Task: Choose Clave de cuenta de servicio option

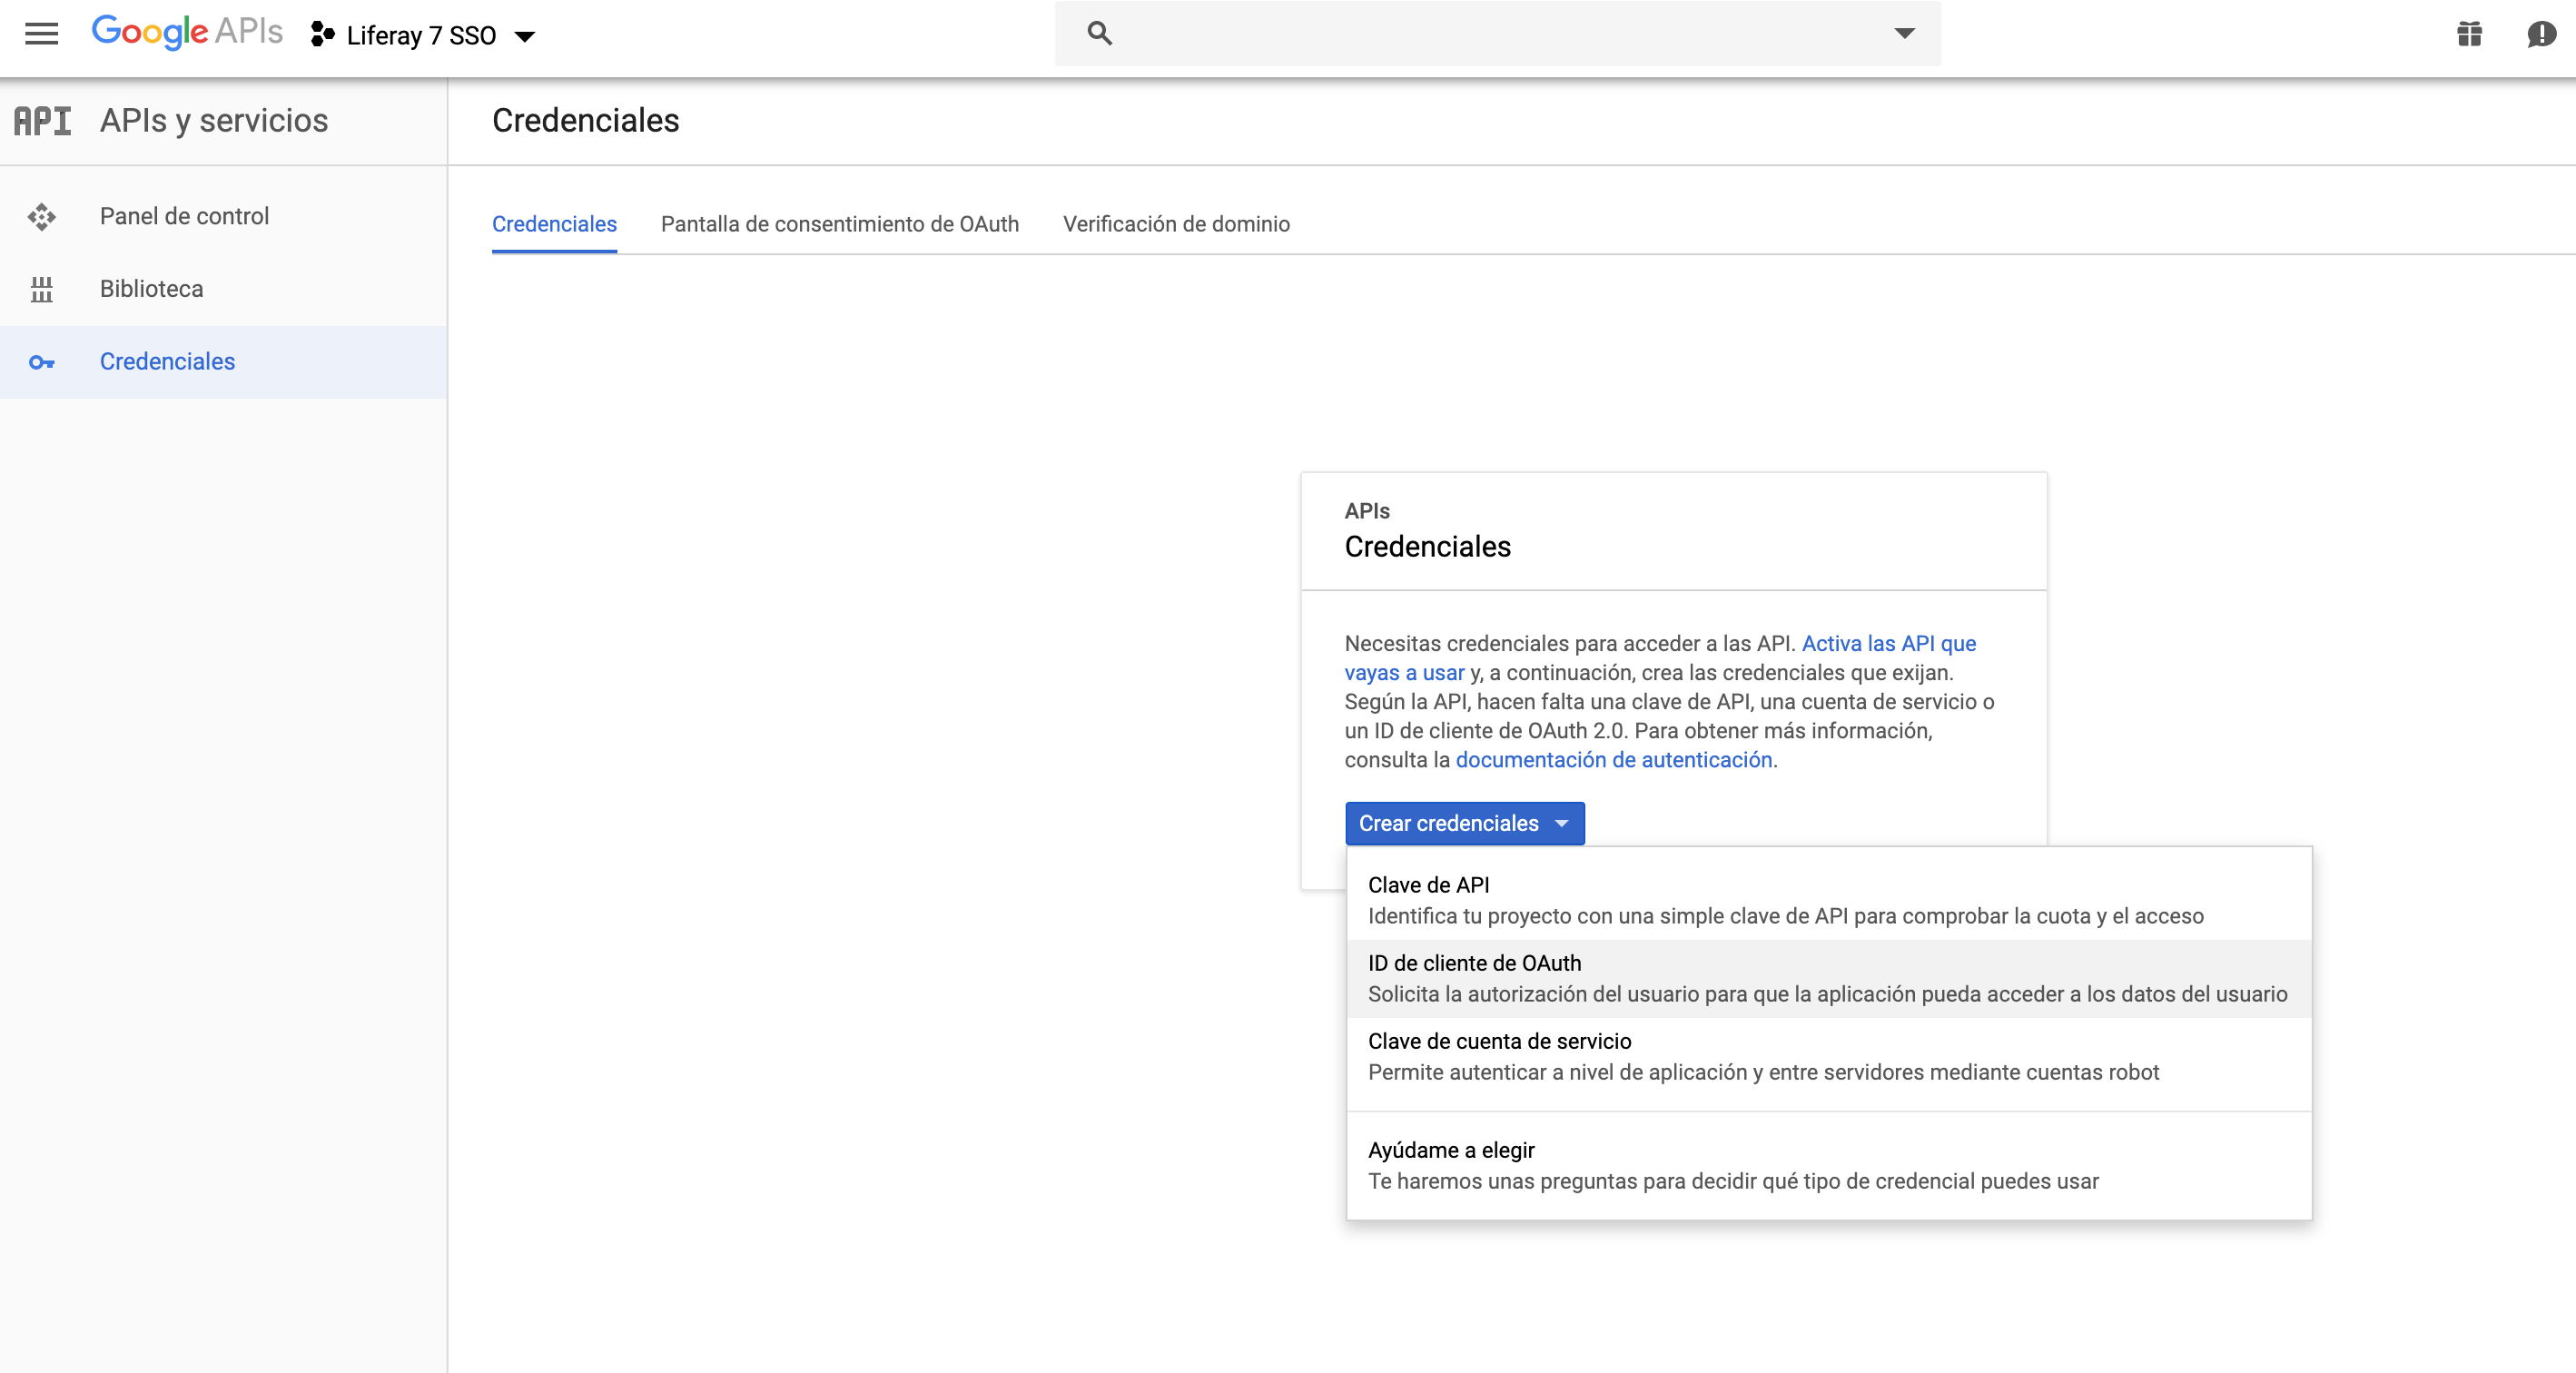Action: coord(1829,1057)
